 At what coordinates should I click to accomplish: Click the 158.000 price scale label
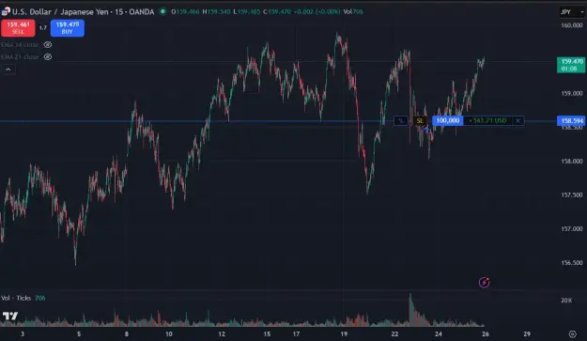click(572, 161)
